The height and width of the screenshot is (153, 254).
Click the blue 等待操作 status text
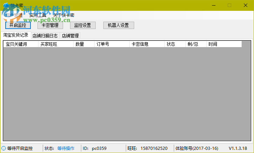coord(66,148)
